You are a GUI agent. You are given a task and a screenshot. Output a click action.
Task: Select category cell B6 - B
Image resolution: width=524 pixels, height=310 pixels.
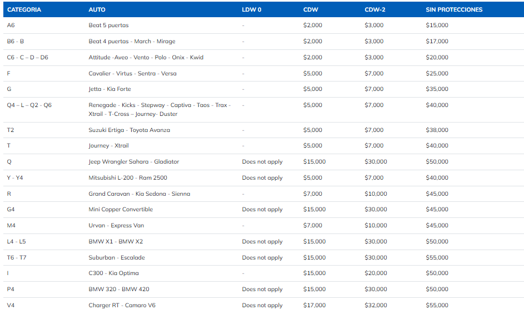(x=16, y=42)
